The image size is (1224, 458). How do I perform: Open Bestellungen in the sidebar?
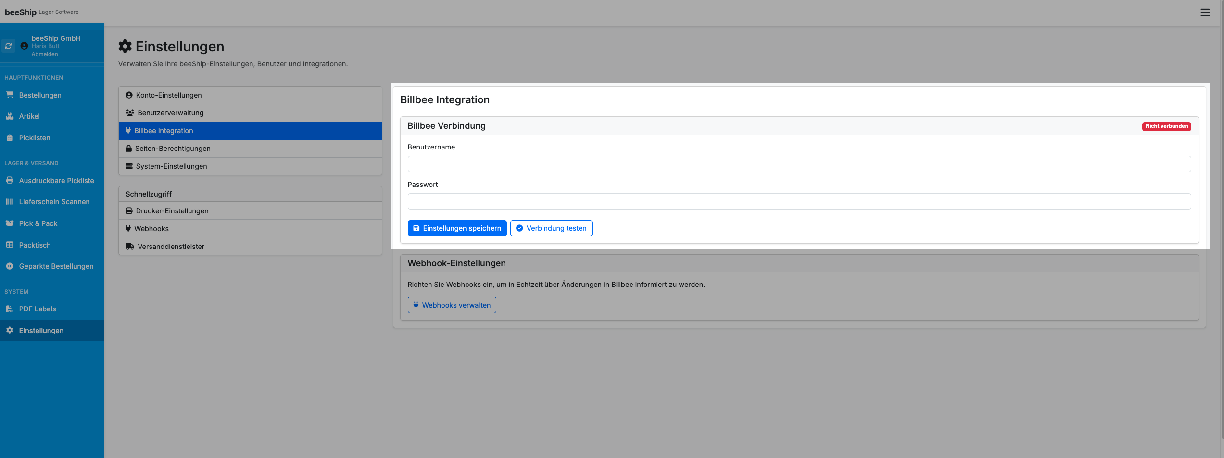click(x=52, y=95)
